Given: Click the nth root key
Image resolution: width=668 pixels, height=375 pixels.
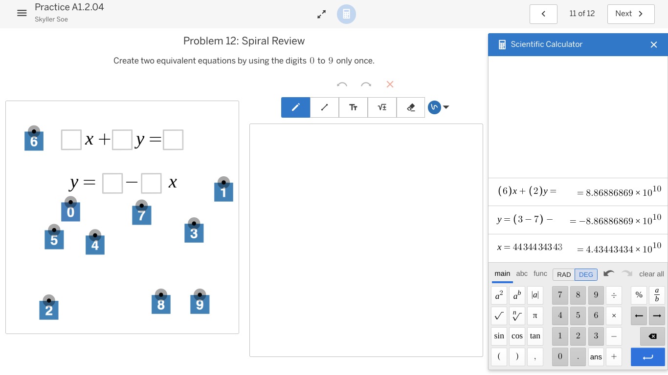Looking at the screenshot, I should click(x=517, y=315).
